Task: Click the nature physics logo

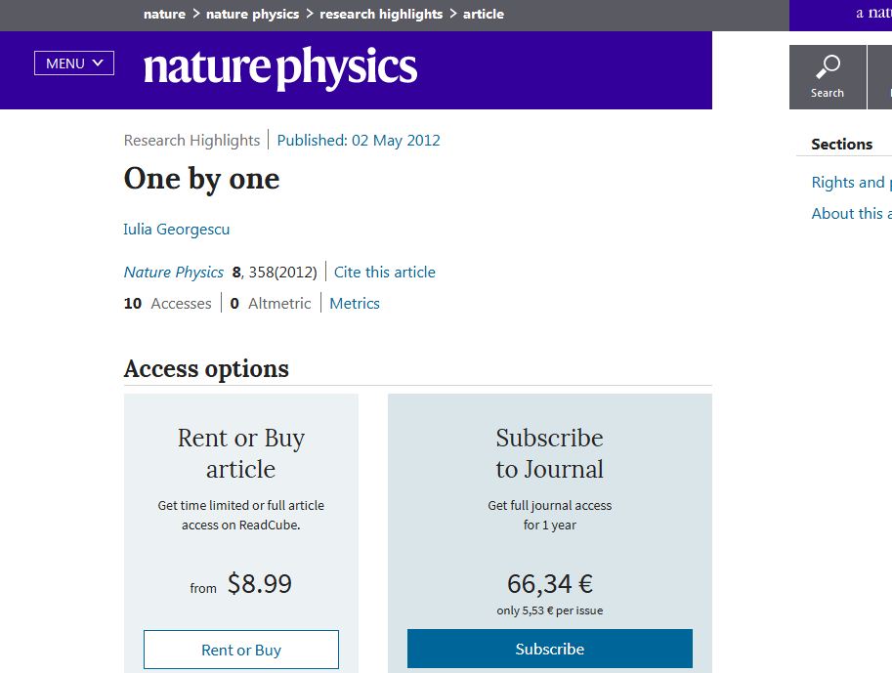Action: [x=280, y=68]
